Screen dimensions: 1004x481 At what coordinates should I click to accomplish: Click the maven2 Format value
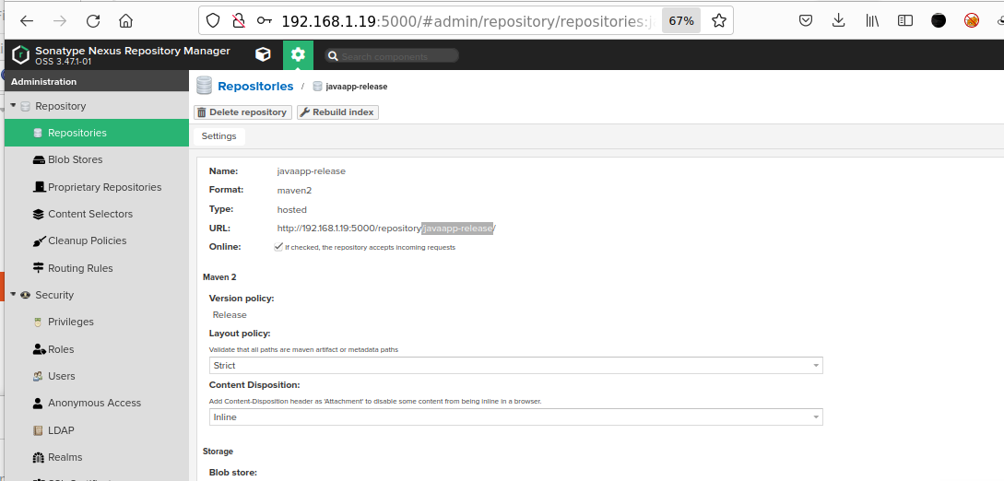(294, 191)
